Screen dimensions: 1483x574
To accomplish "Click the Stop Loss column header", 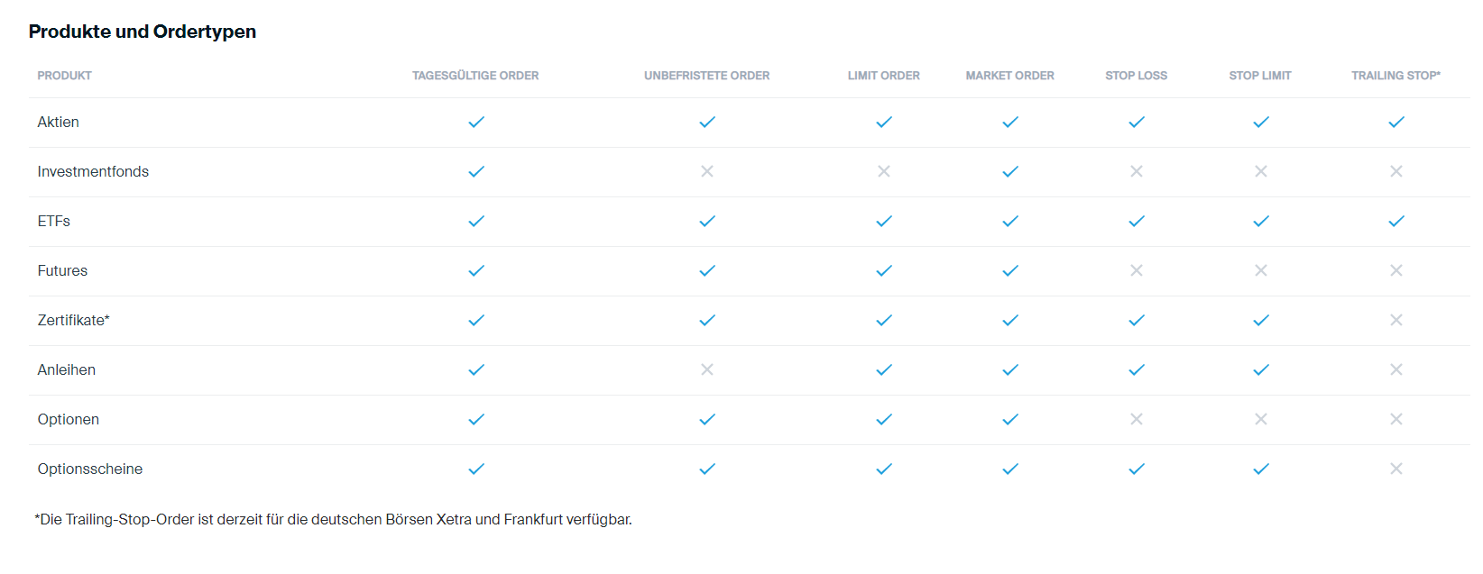I will [x=1137, y=76].
